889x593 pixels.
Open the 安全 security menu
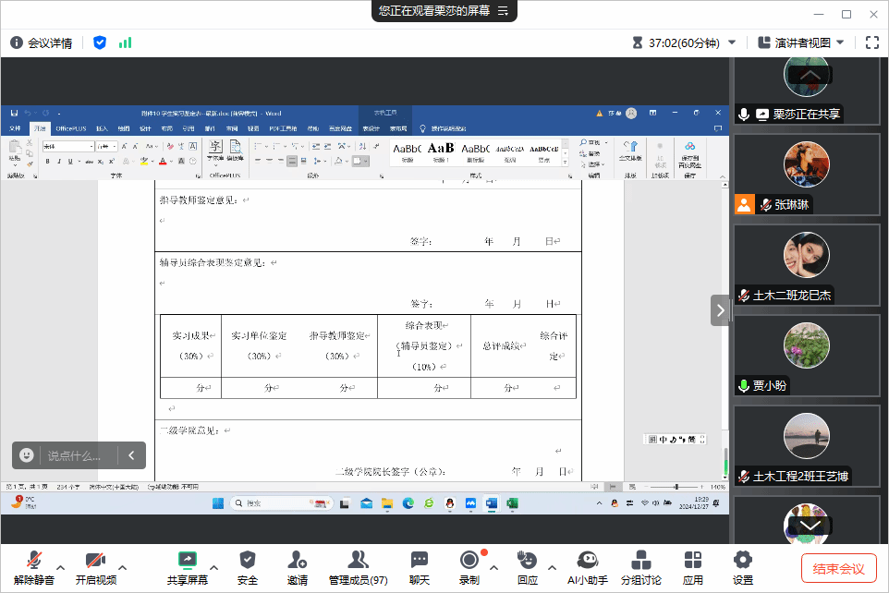coord(248,566)
